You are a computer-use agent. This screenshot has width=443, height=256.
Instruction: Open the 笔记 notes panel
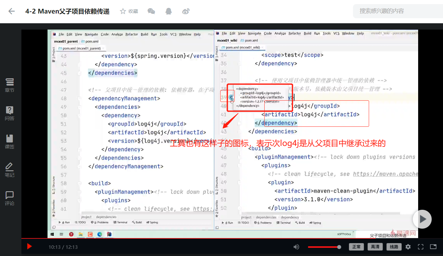[9, 170]
